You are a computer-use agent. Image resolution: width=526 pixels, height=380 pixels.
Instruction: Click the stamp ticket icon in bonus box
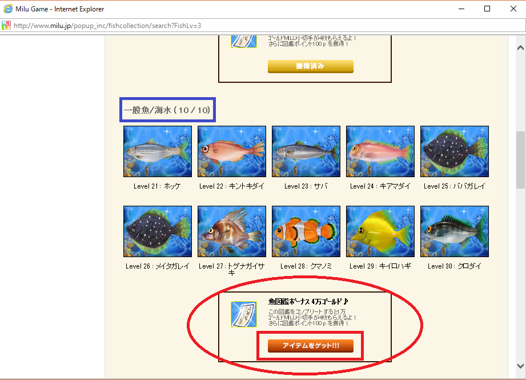point(244,314)
